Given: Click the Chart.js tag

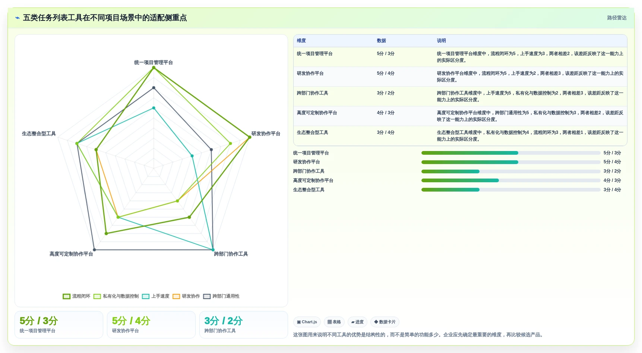Looking at the screenshot, I should [307, 322].
